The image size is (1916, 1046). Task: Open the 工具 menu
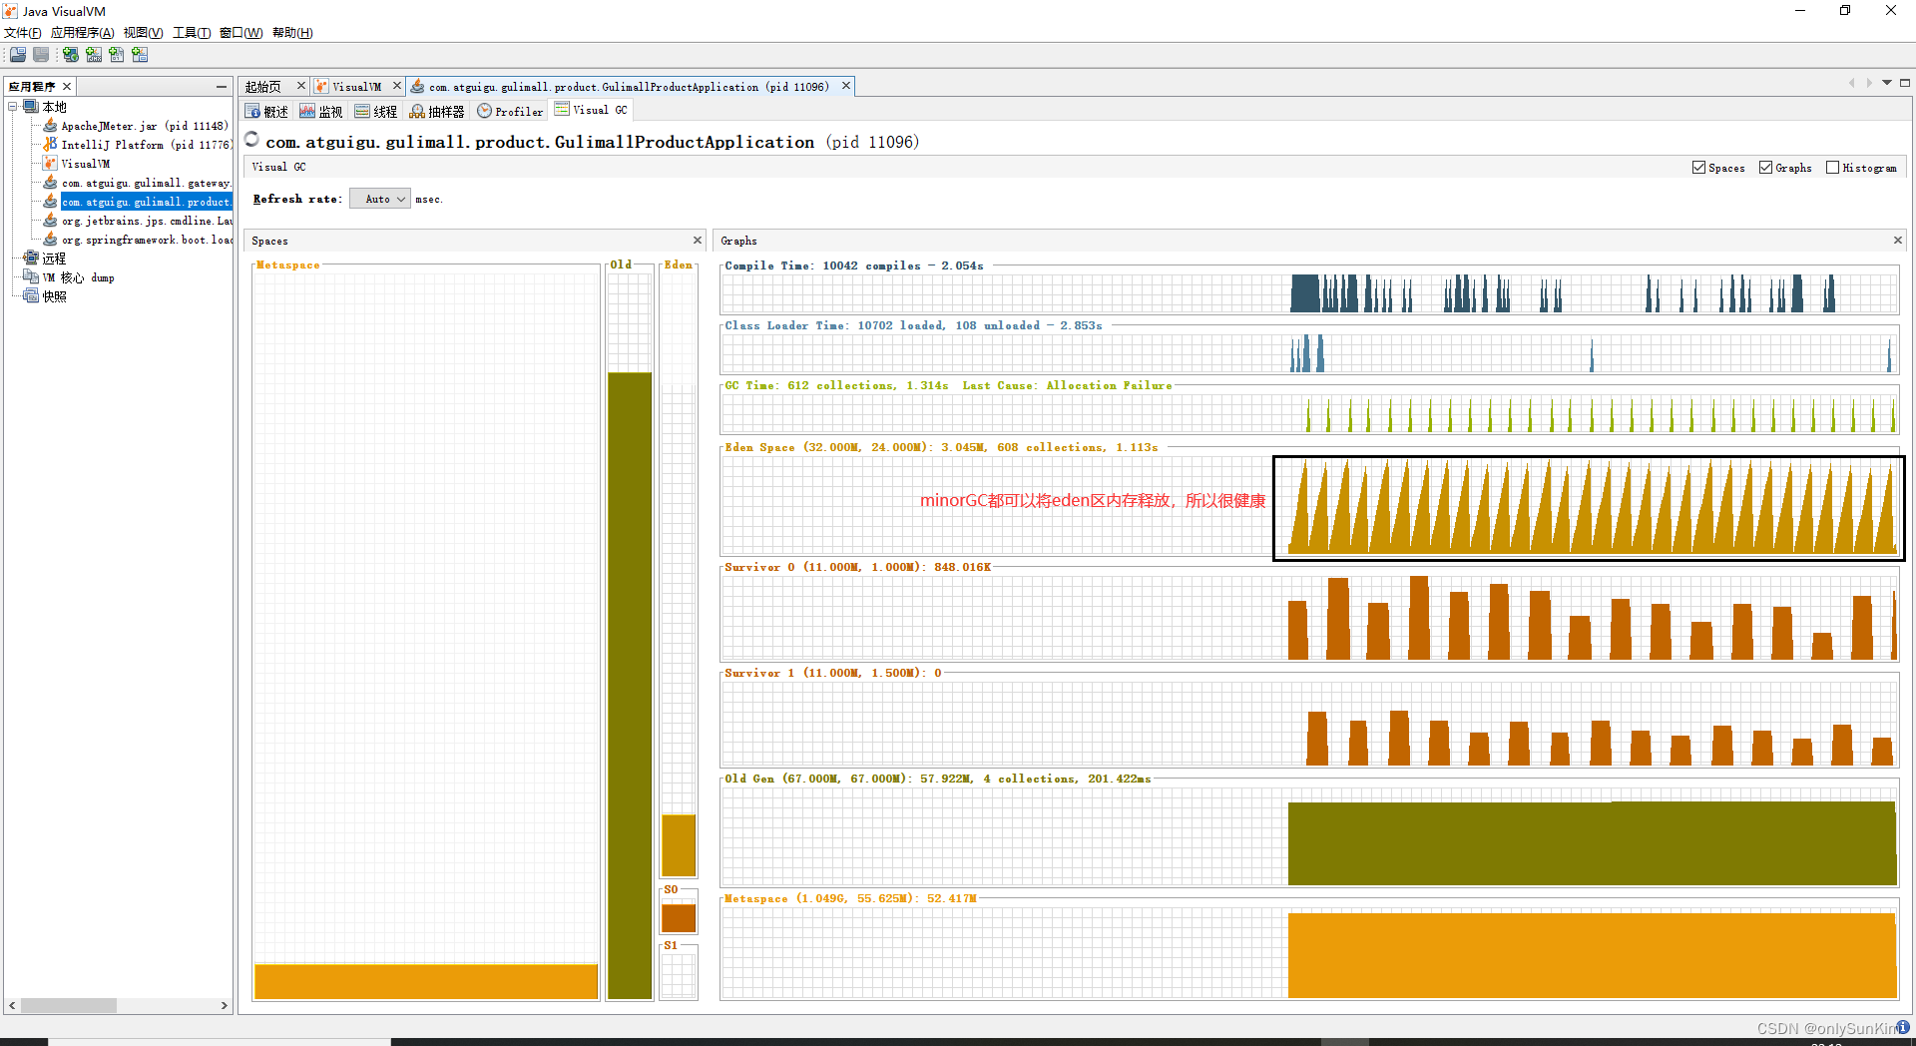point(192,33)
